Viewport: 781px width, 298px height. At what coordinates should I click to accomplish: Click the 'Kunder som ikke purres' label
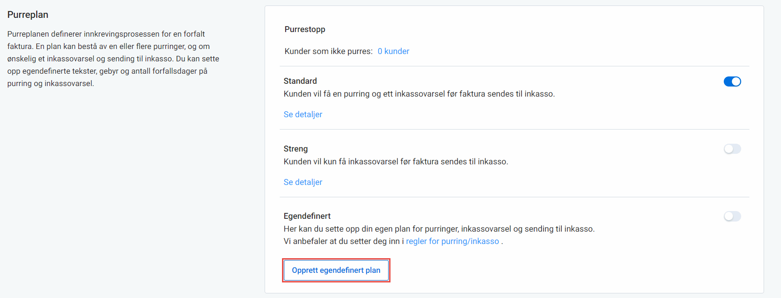point(329,51)
